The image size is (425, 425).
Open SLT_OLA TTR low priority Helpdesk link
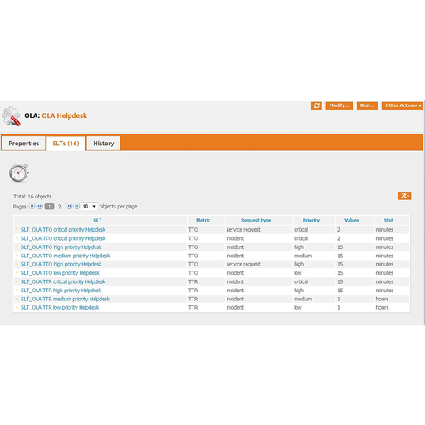point(60,307)
